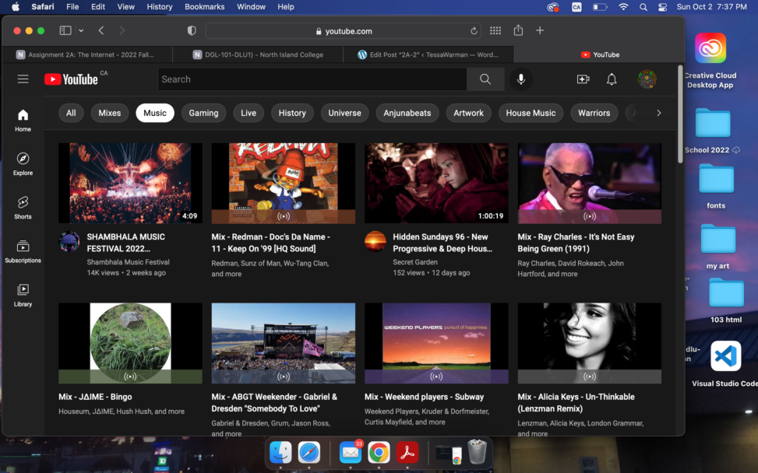Add a new Safari tab
Image resolution: width=758 pixels, height=473 pixels.
[540, 30]
